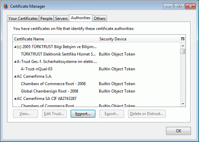Select Global Chambersign Root - 2008
The width and height of the screenshot is (199, 142).
point(49,91)
